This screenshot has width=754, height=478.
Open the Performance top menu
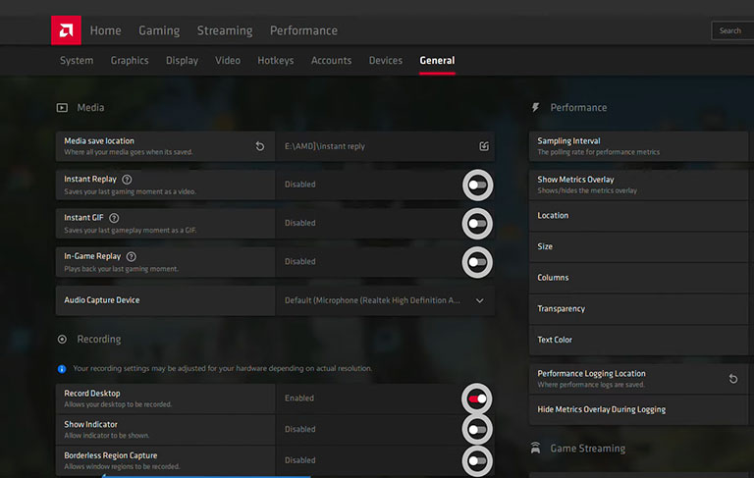pos(303,30)
